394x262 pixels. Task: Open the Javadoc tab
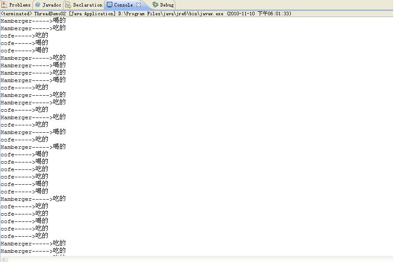click(x=48, y=5)
